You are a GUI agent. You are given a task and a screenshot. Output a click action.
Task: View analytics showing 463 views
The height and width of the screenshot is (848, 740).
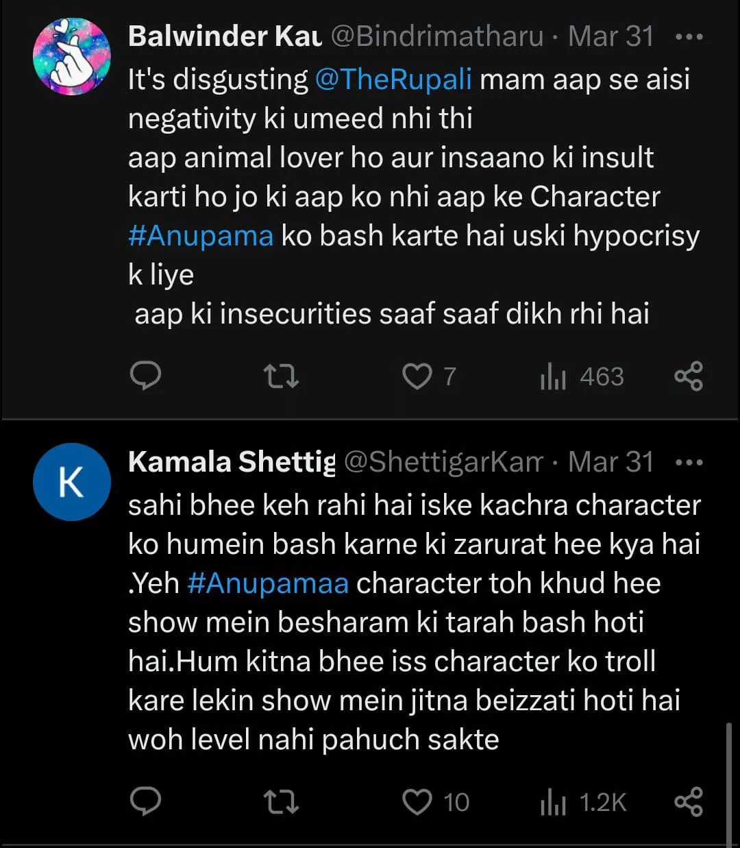point(582,376)
